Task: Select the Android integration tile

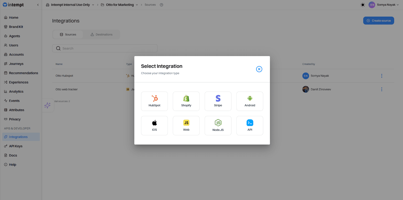Action: pyautogui.click(x=250, y=101)
